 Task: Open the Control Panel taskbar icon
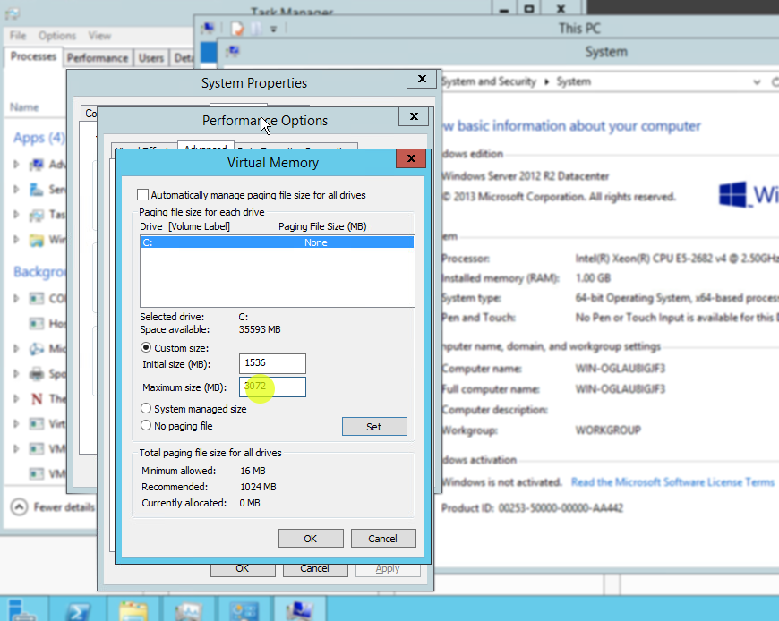[x=244, y=610]
